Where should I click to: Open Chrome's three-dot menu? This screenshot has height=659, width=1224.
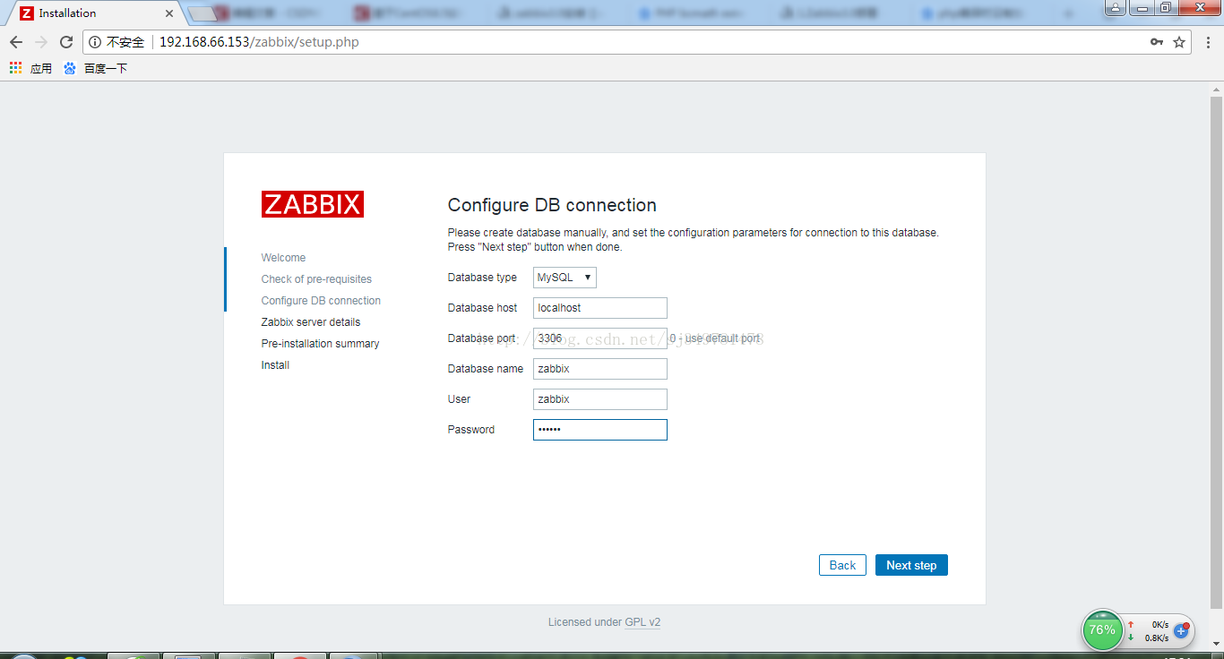[1208, 42]
